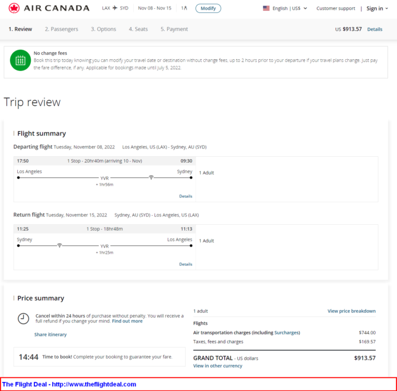This screenshot has height=391, width=397.
Task: Click the Trip review heading
Action: click(x=32, y=102)
